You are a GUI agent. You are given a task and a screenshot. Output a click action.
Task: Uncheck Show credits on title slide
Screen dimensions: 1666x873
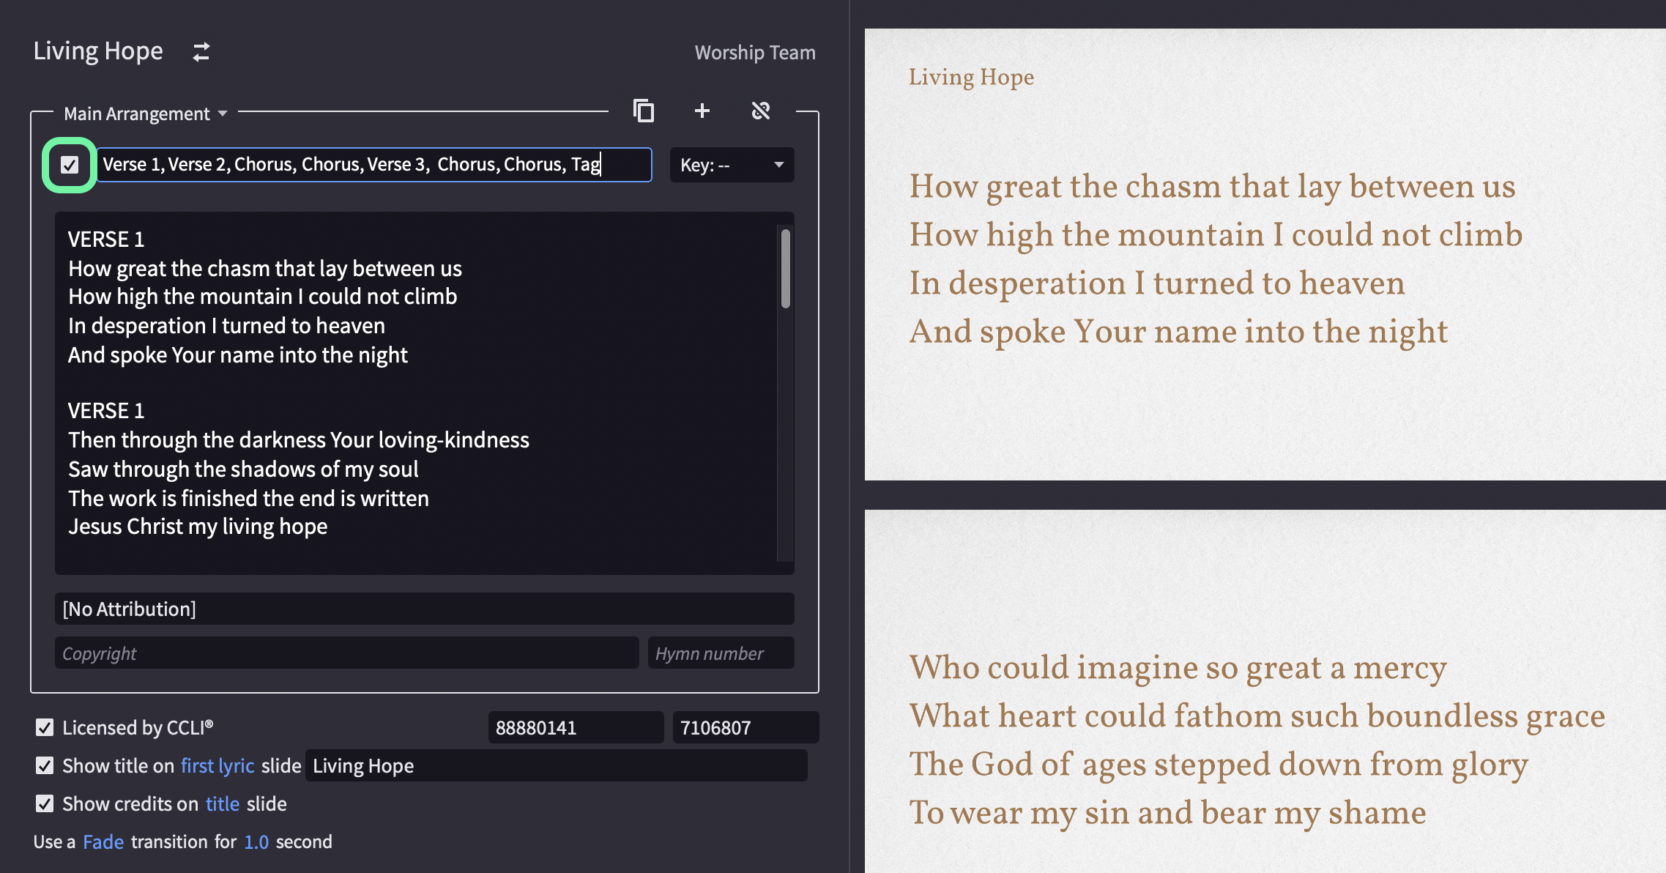45,803
